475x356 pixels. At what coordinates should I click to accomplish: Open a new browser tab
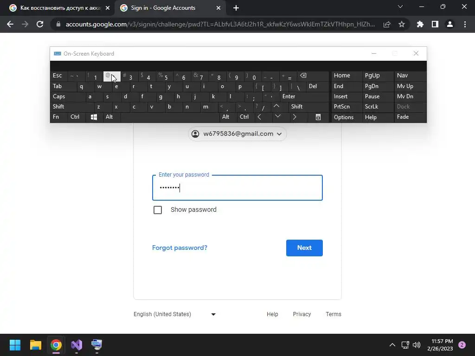coord(236,8)
